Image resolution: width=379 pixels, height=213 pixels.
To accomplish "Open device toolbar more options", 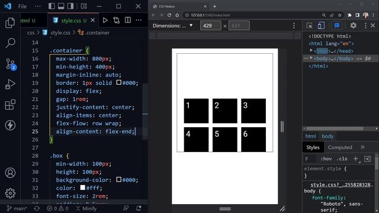I will click(x=294, y=25).
